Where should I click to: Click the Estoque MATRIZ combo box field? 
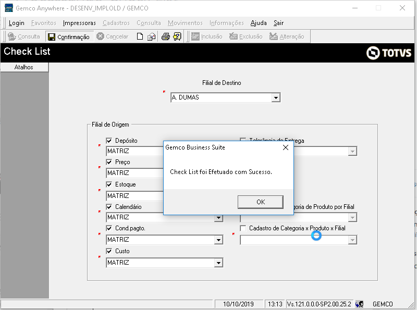(134, 196)
